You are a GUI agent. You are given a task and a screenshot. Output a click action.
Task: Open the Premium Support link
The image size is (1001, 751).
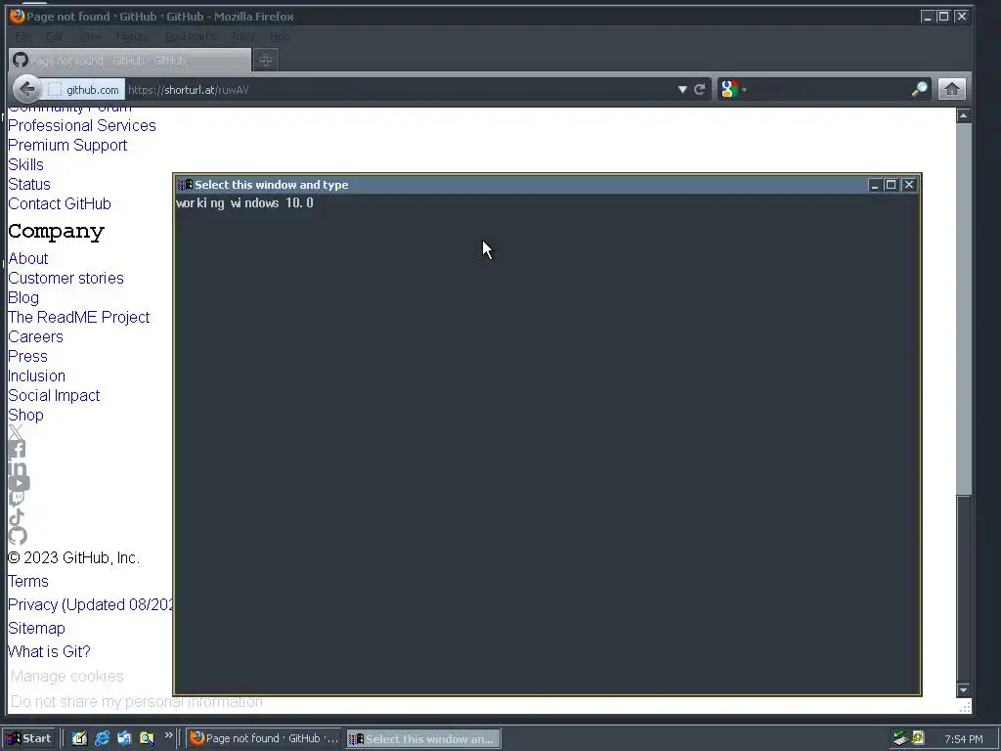[67, 146]
